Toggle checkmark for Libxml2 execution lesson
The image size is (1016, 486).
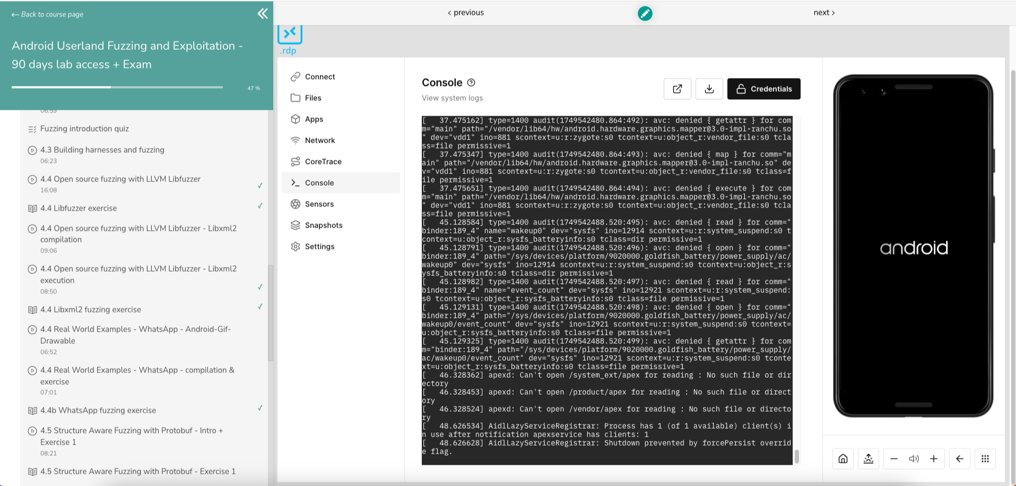coord(260,287)
